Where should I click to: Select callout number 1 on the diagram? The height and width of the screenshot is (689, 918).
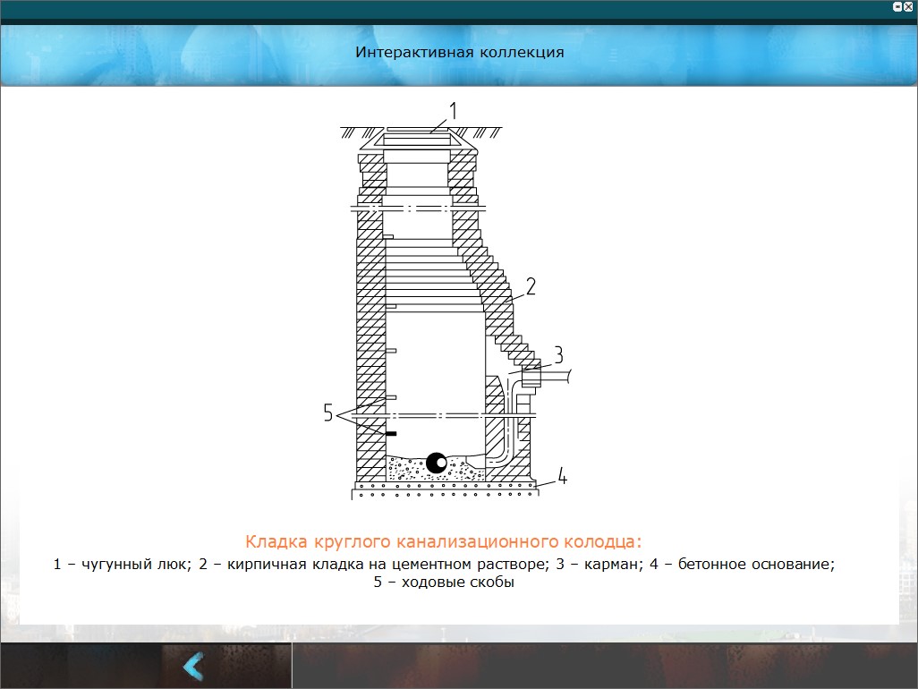(x=453, y=110)
